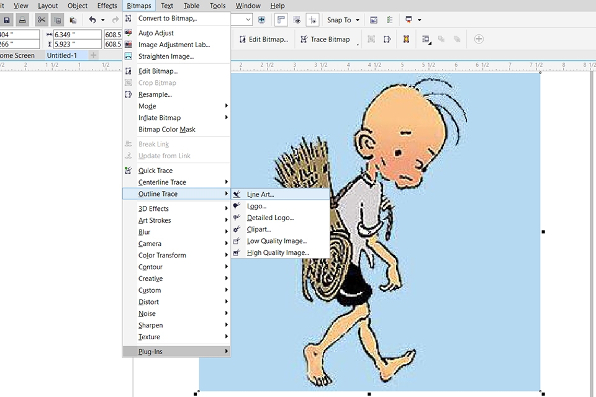Choose Line Art from Outline Trace submenu
Image resolution: width=596 pixels, height=397 pixels.
pos(260,194)
